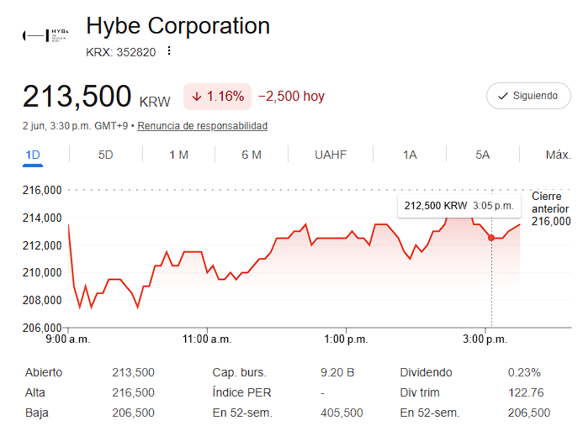Select the 1D time range tab
The width and height of the screenshot is (583, 447).
33,155
